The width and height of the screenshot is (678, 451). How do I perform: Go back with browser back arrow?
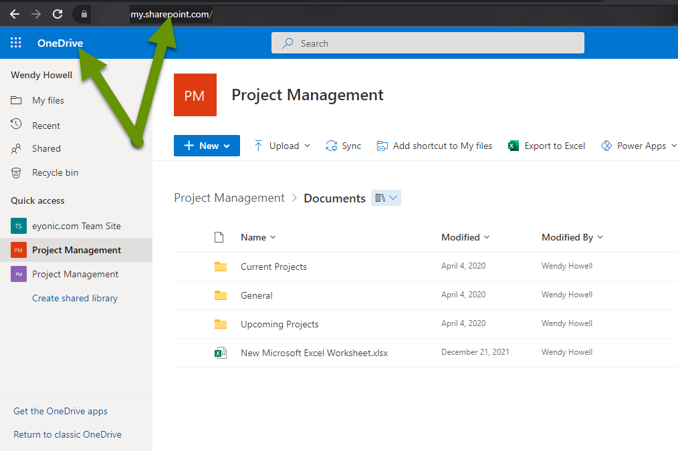coord(15,14)
